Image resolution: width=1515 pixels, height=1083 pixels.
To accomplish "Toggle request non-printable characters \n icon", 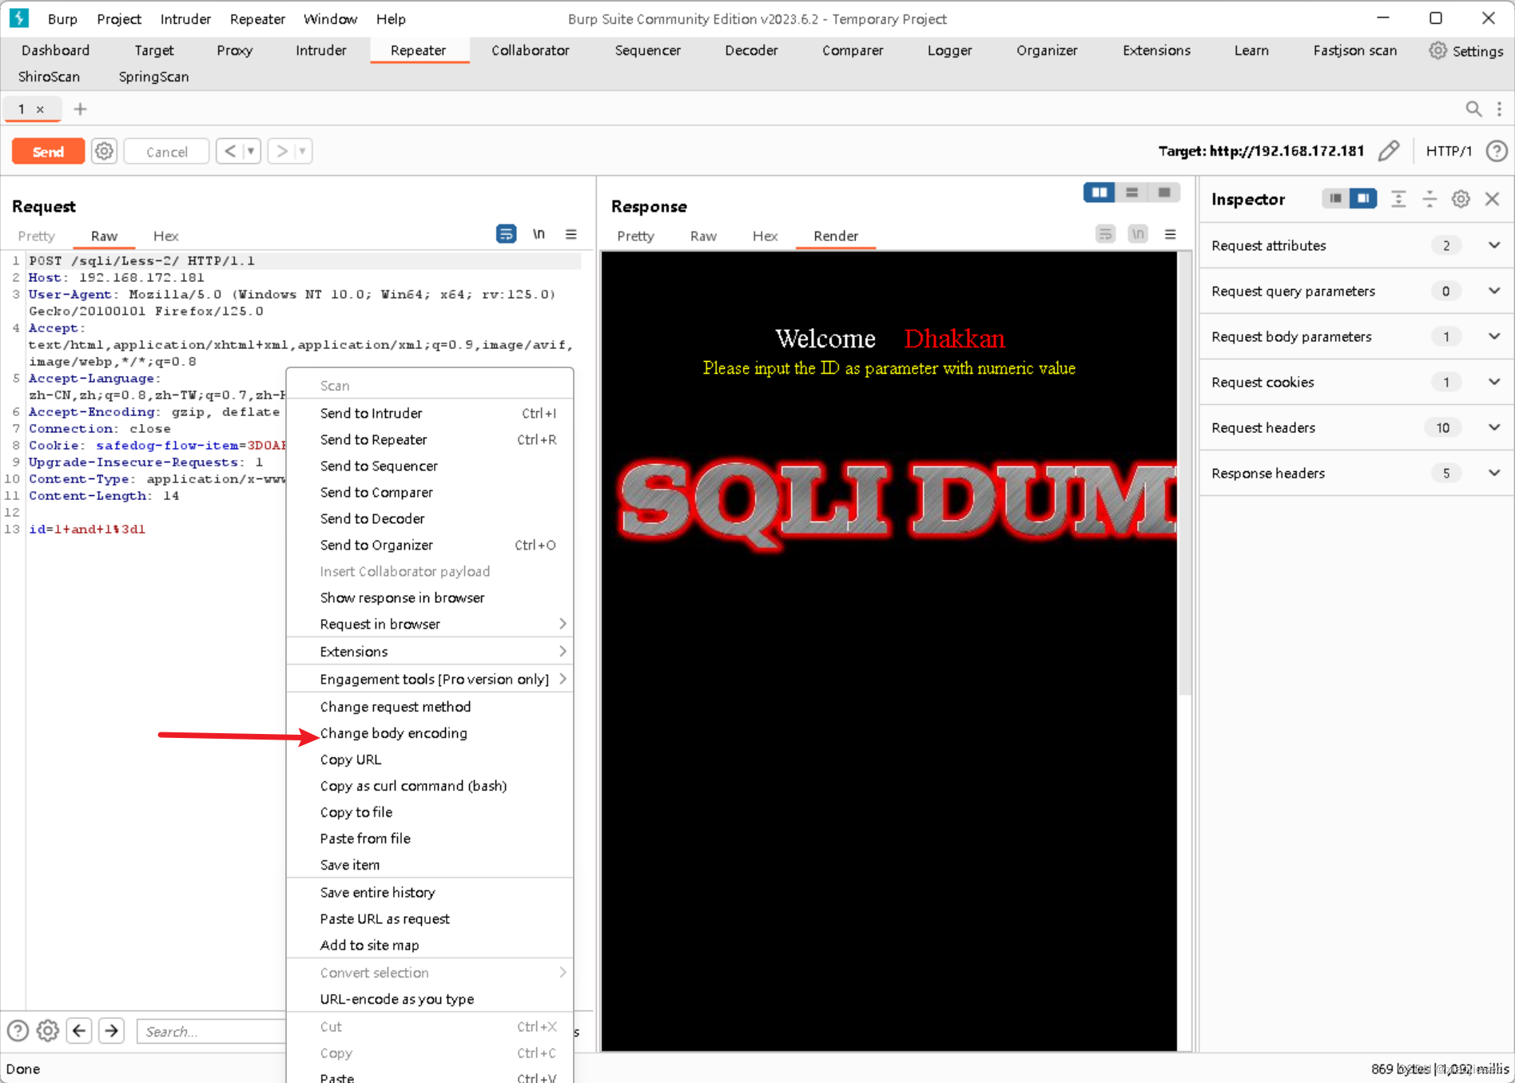I will pyautogui.click(x=539, y=234).
